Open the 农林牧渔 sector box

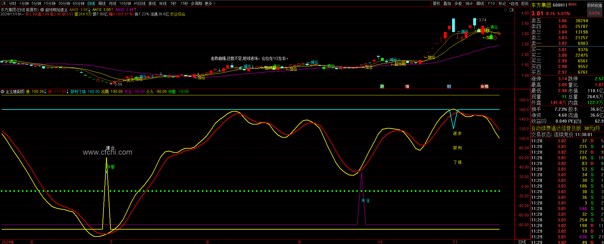(595, 9)
